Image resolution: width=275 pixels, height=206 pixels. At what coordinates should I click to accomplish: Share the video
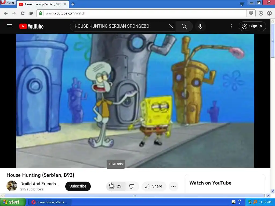154,186
